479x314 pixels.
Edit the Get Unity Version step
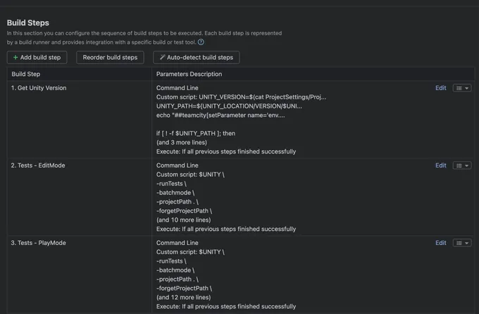pos(440,88)
